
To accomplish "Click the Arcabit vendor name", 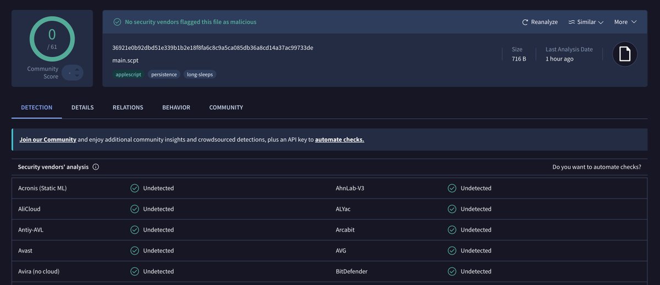I will [345, 230].
